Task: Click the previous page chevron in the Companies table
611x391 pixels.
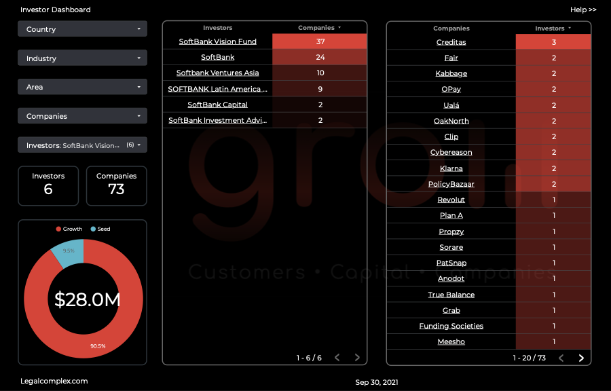Action: click(x=561, y=358)
